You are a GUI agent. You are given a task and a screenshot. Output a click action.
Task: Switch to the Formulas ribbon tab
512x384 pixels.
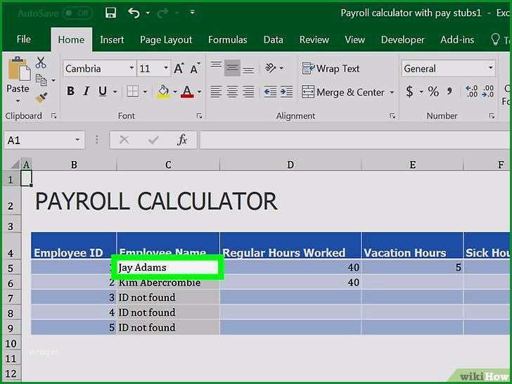228,40
